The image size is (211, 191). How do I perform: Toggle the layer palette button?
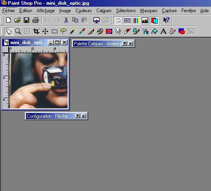(154, 20)
